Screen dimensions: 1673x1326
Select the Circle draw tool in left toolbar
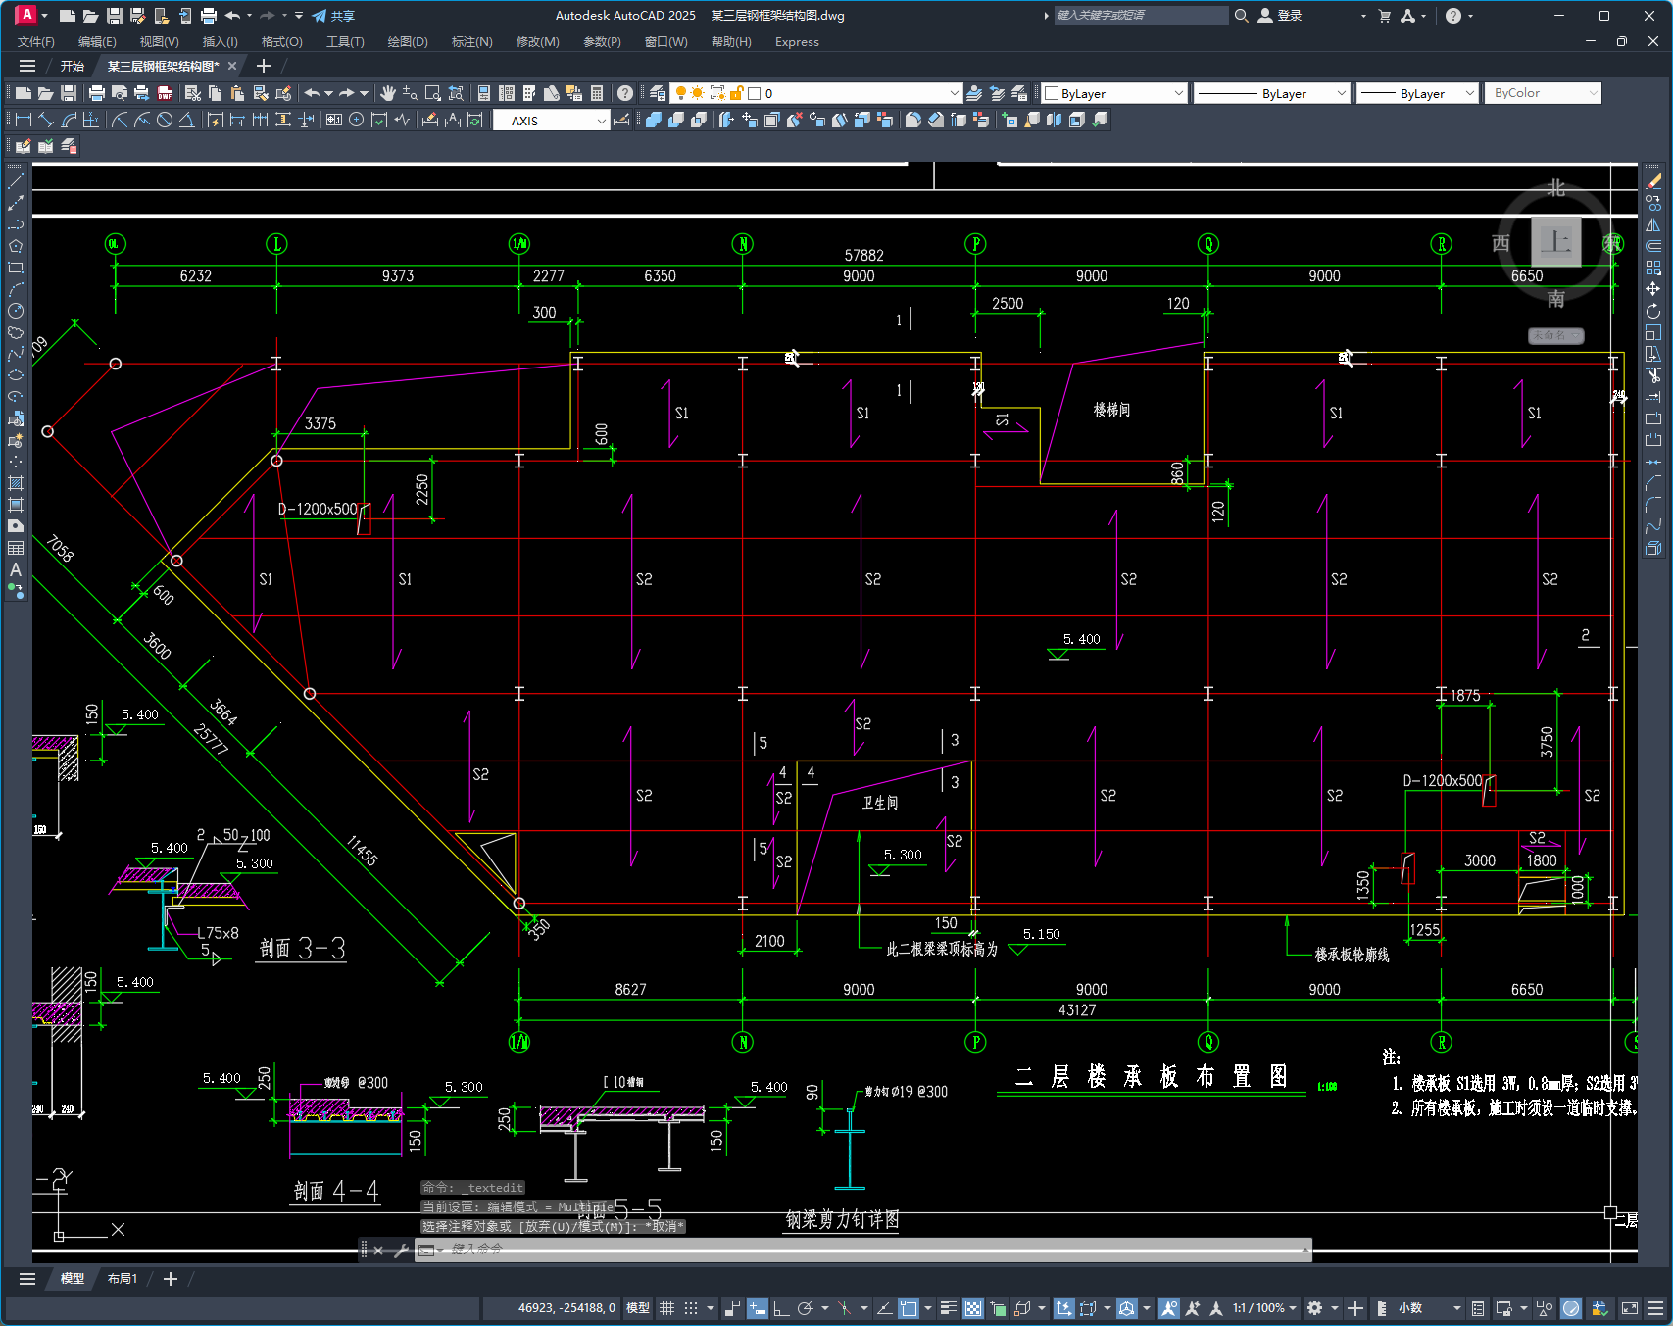coord(16,311)
